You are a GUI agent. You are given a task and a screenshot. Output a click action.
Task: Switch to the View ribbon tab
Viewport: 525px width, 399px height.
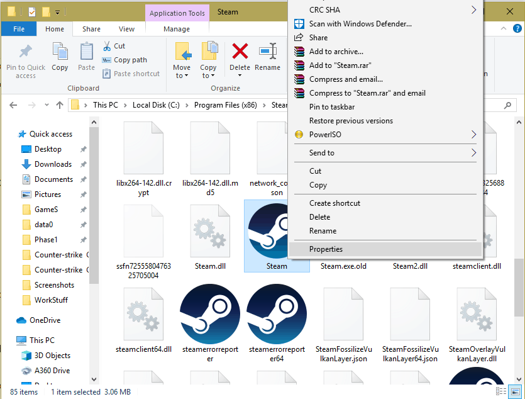click(x=126, y=29)
